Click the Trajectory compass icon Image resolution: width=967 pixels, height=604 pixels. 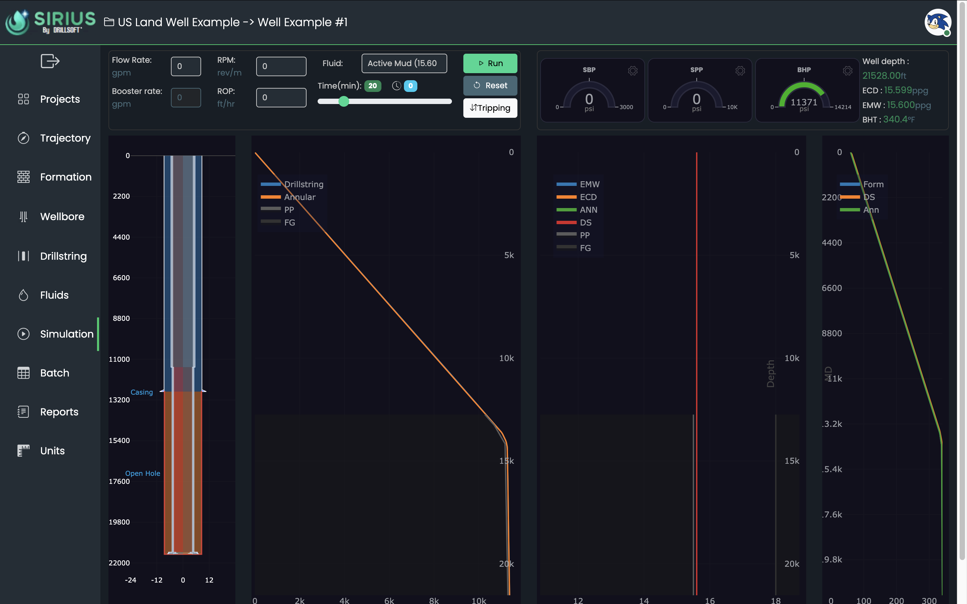[24, 138]
